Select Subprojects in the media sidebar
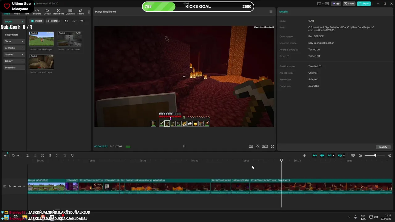This screenshot has width=395, height=222. click(x=12, y=35)
